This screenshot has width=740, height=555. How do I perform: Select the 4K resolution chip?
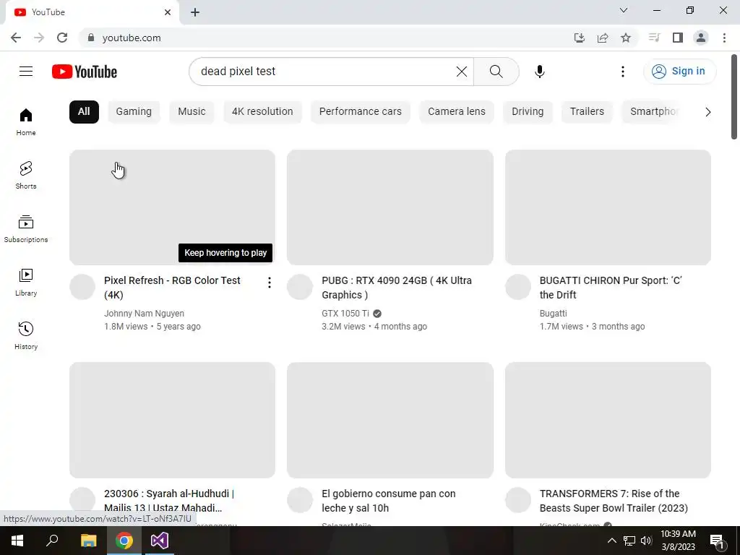point(262,112)
